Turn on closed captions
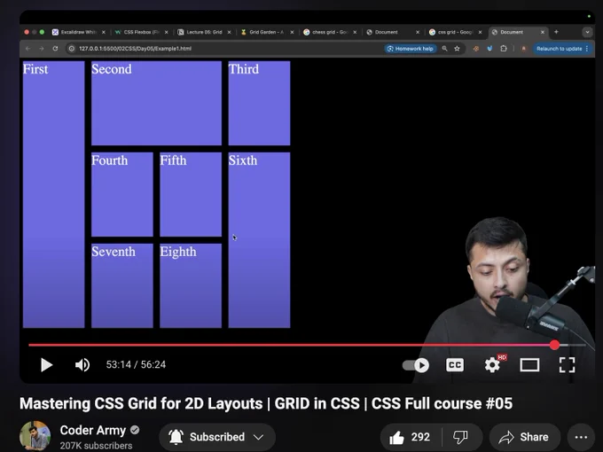The height and width of the screenshot is (452, 603). pyautogui.click(x=455, y=365)
